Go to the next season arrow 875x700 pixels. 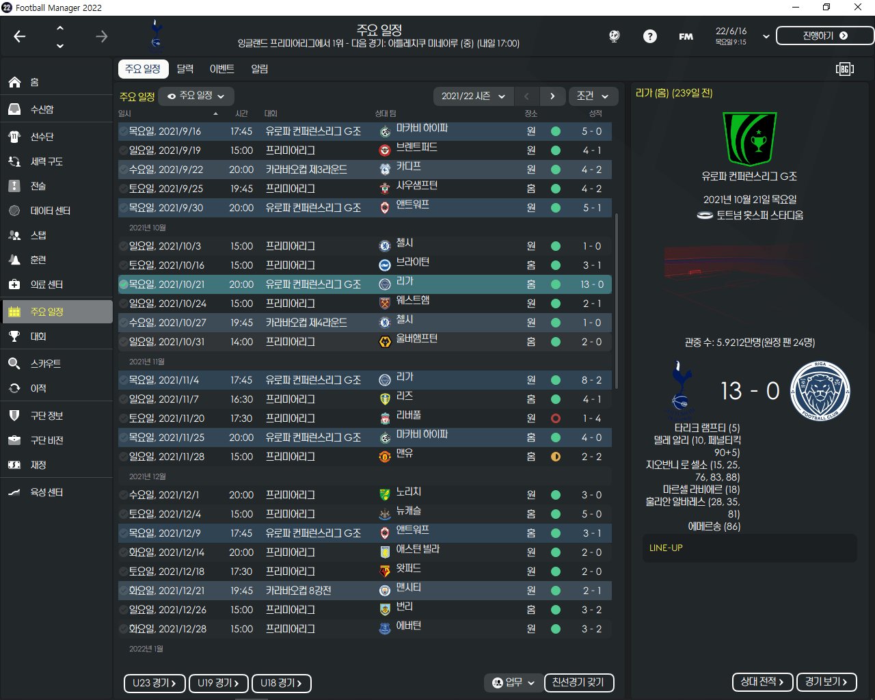point(552,96)
